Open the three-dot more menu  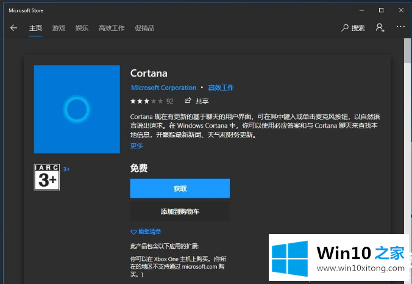400,27
